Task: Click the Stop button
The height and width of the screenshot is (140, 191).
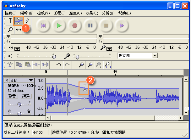Action: [106, 25]
